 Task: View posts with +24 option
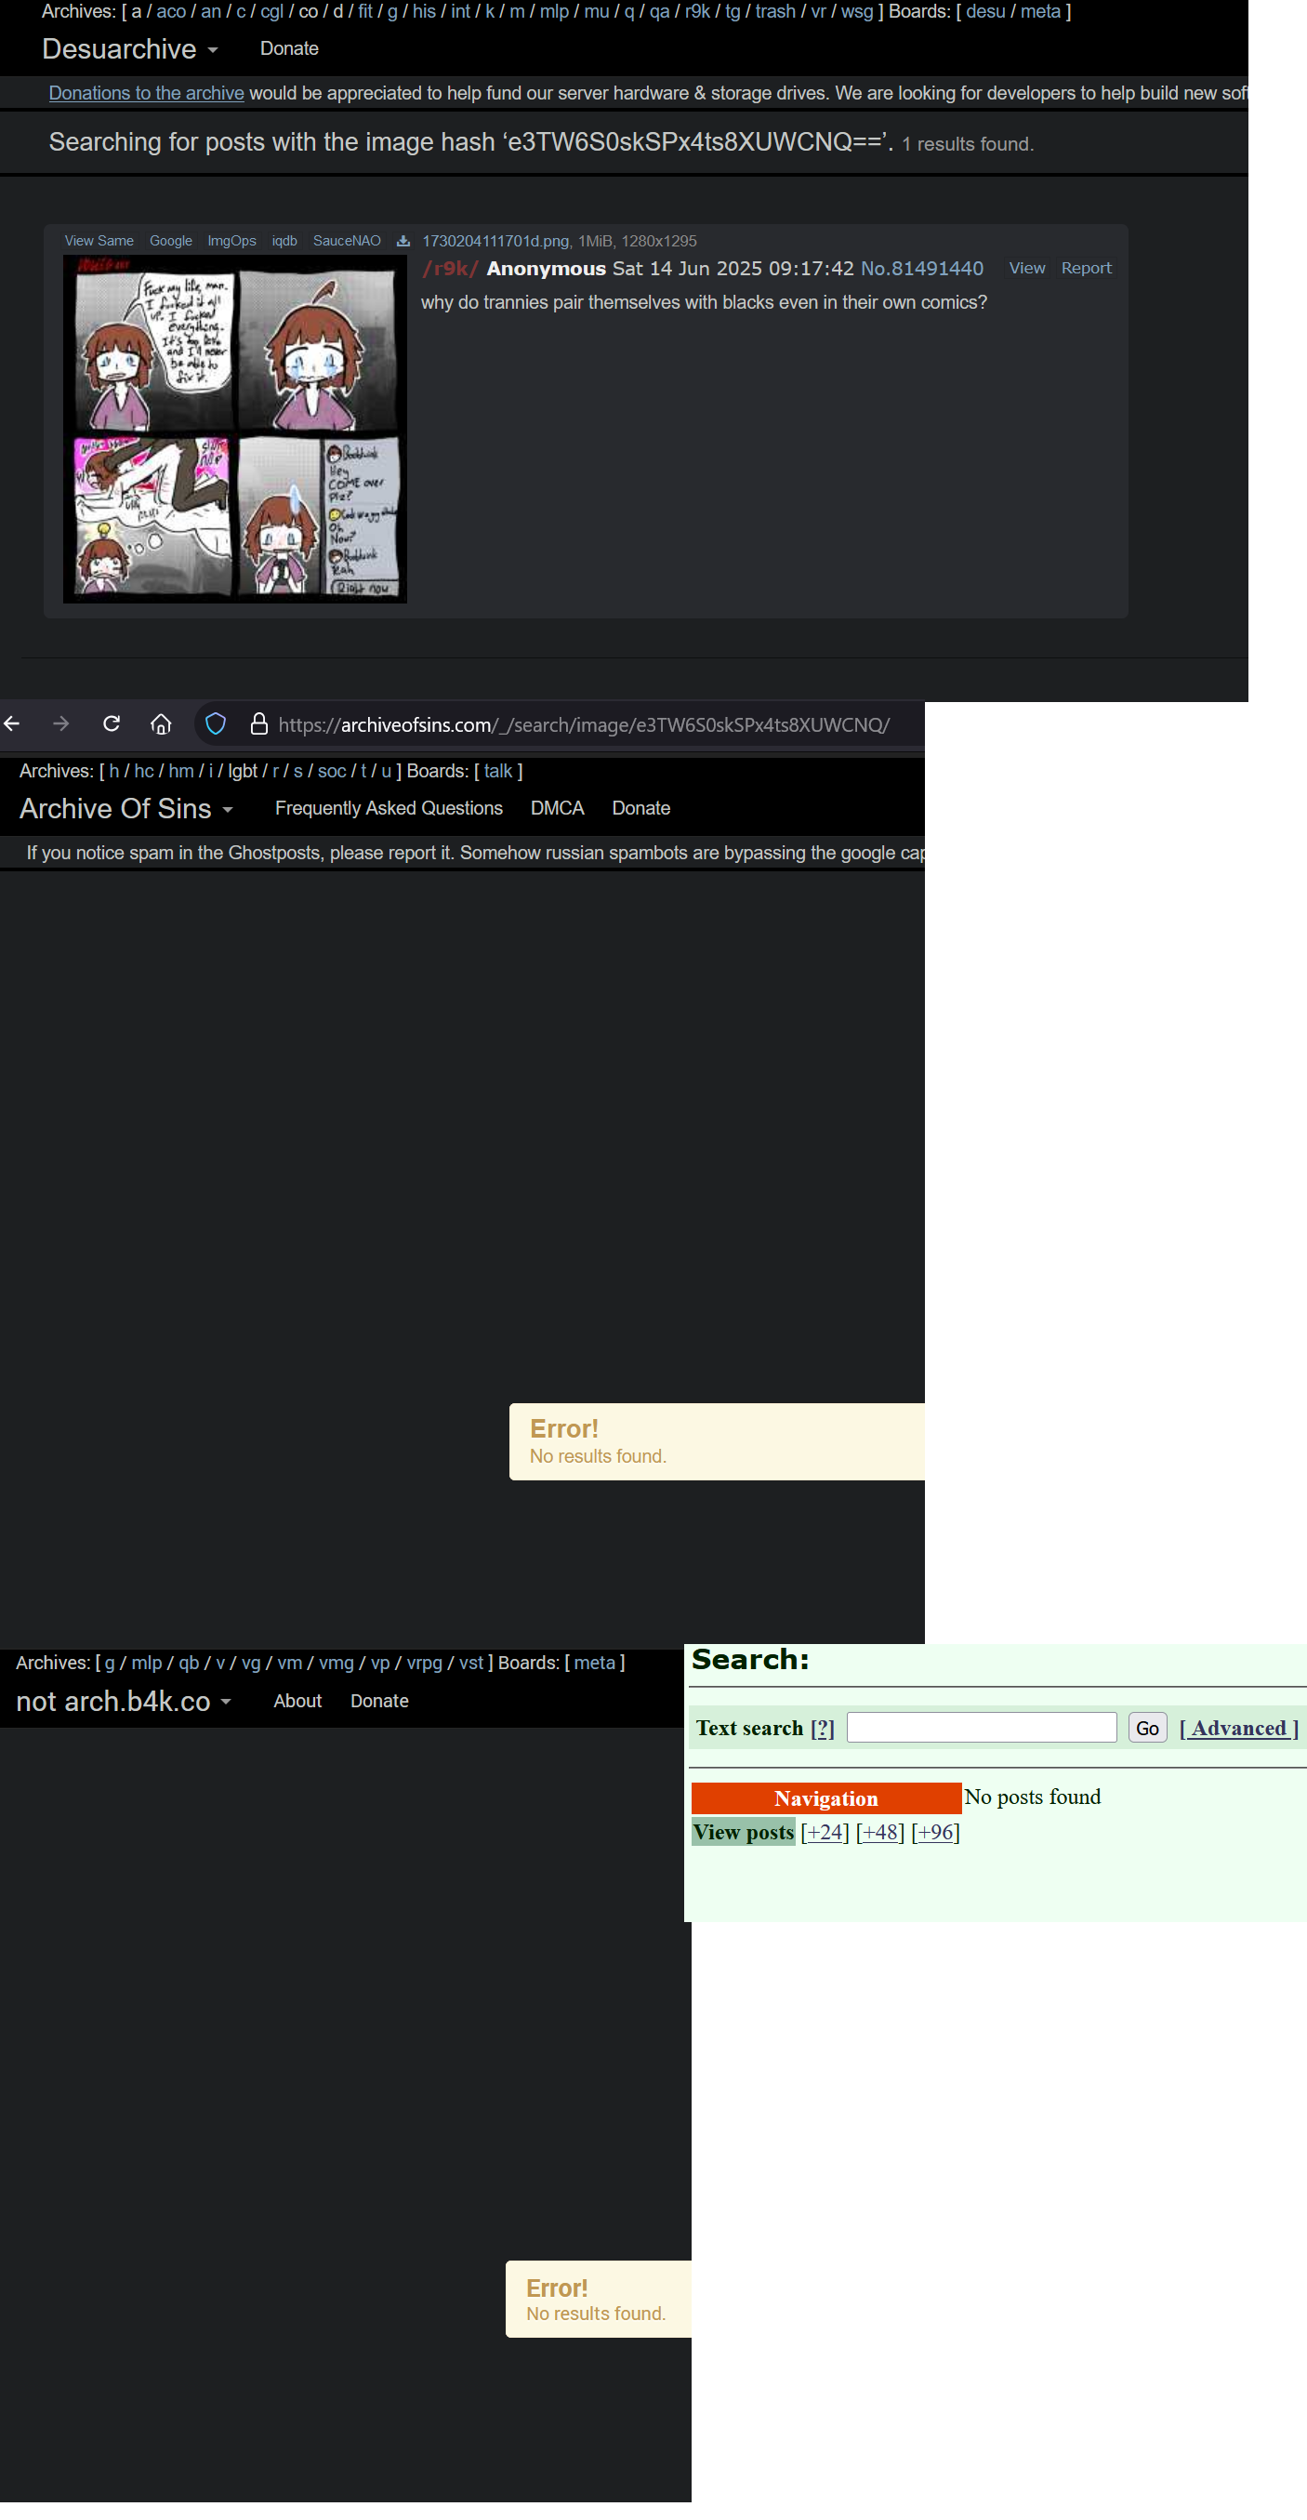click(x=825, y=1832)
